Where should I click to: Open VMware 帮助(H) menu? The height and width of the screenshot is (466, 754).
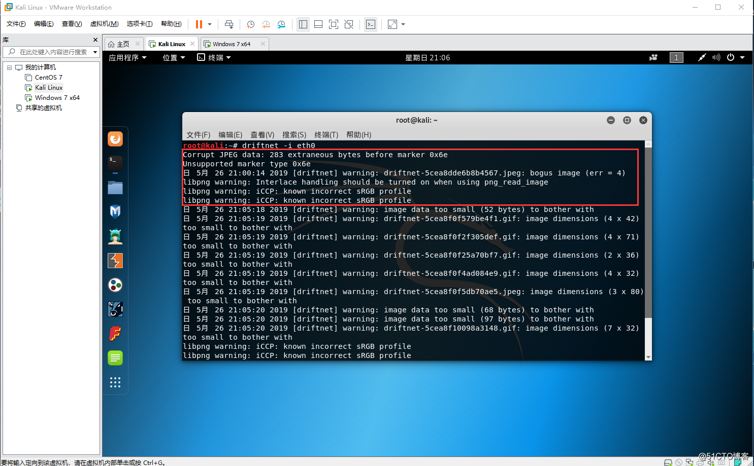click(x=171, y=24)
